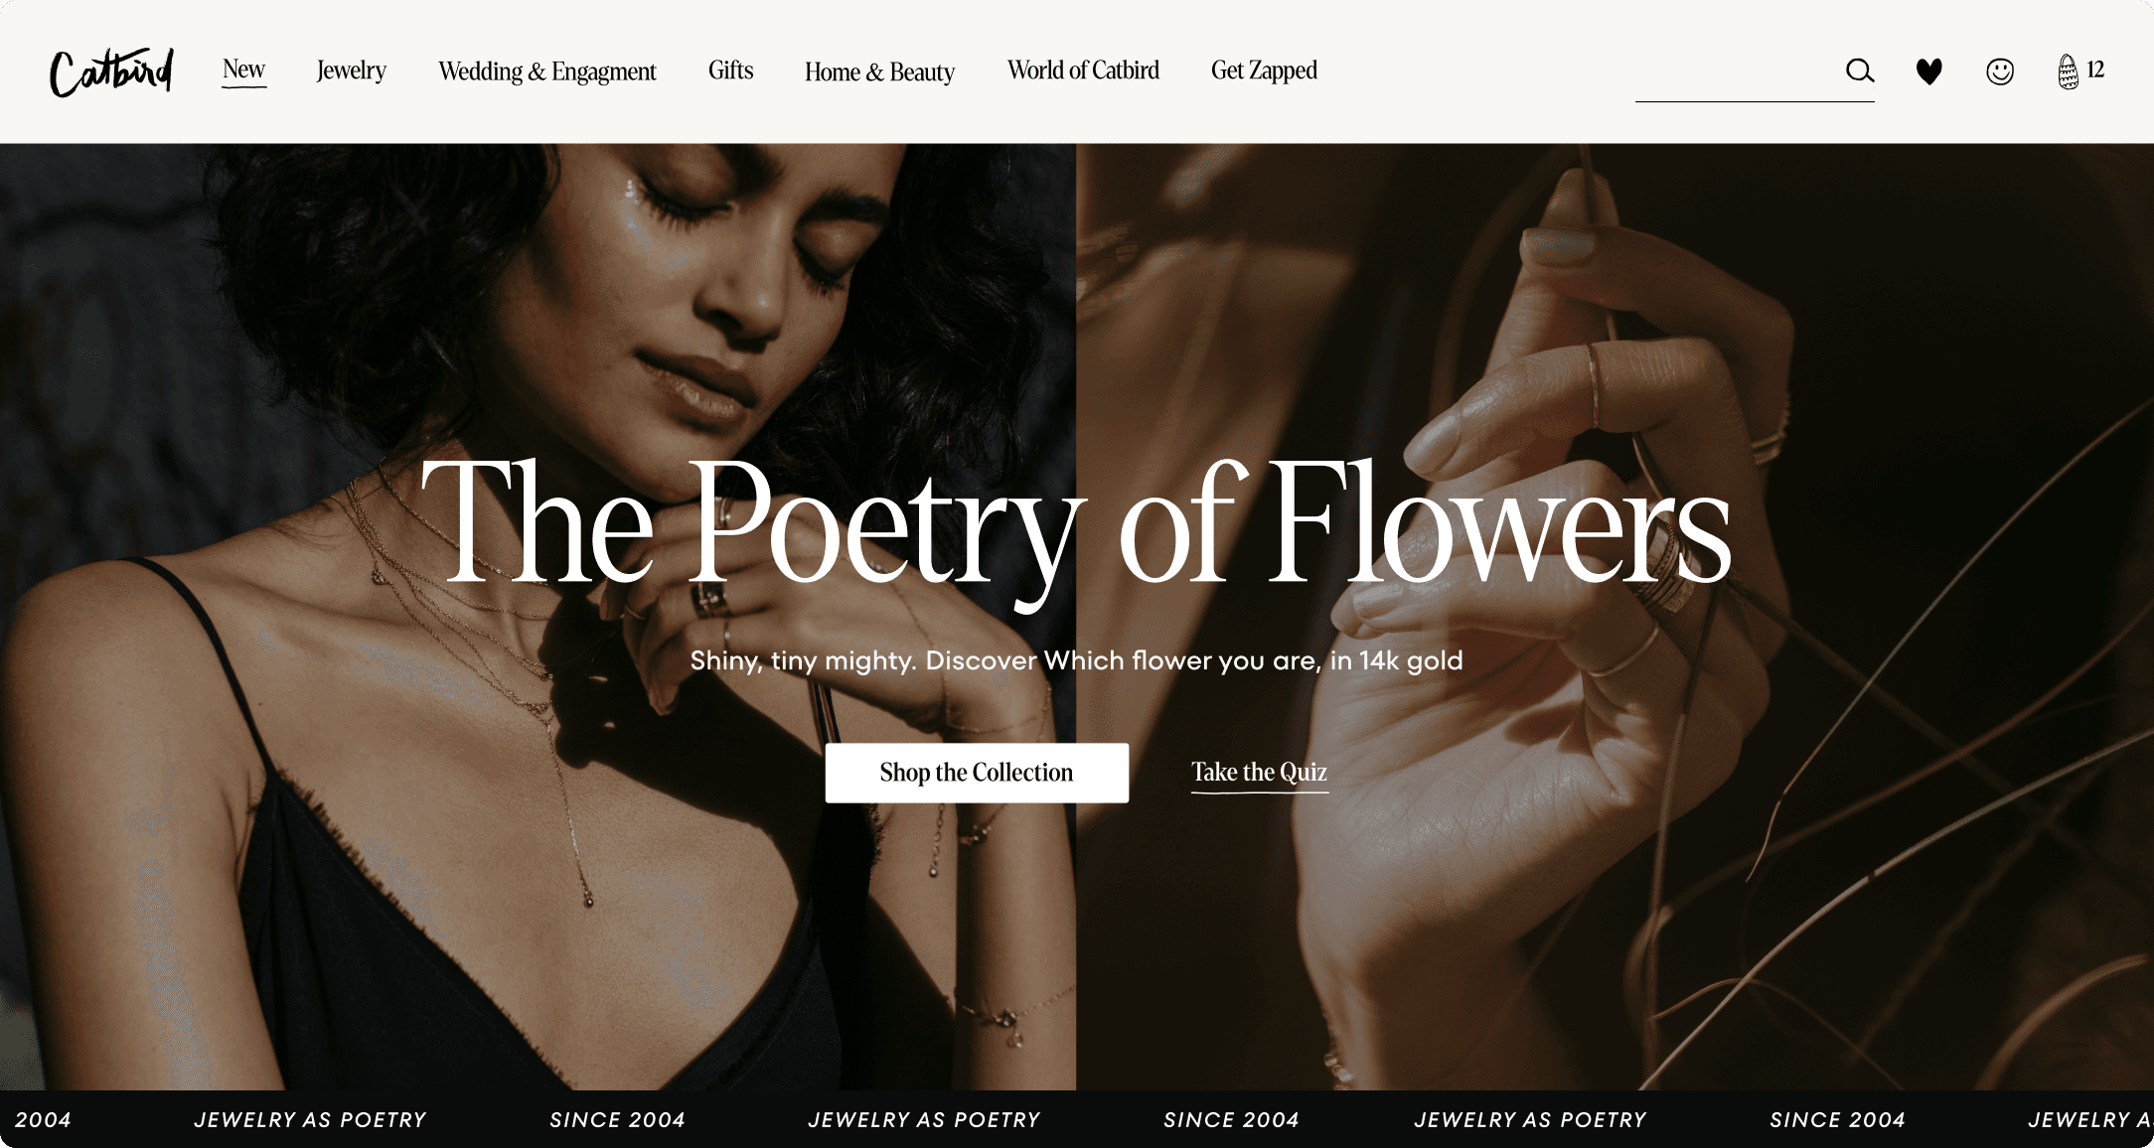The height and width of the screenshot is (1148, 2154).
Task: Open the Home & Beauty menu
Action: tap(878, 71)
